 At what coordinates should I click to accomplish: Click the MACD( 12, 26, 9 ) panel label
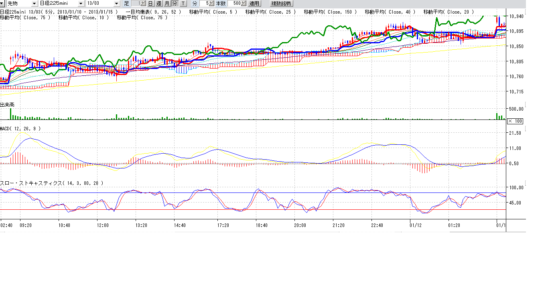[x=20, y=128]
